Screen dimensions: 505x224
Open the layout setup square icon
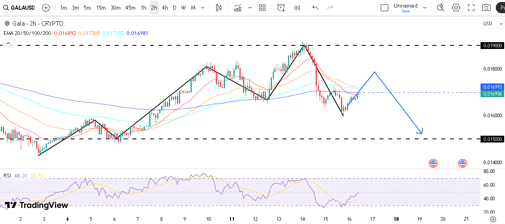tap(384, 8)
